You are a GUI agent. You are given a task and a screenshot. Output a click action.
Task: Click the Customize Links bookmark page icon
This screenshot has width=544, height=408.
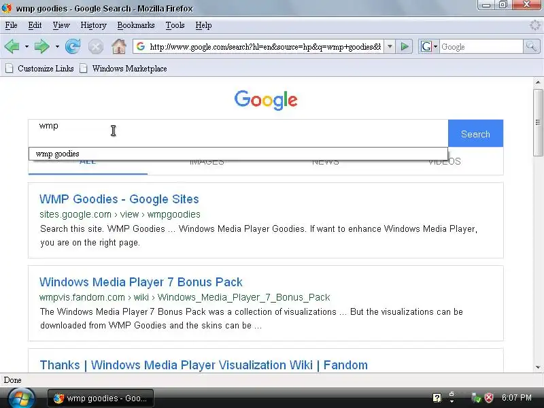(x=10, y=69)
